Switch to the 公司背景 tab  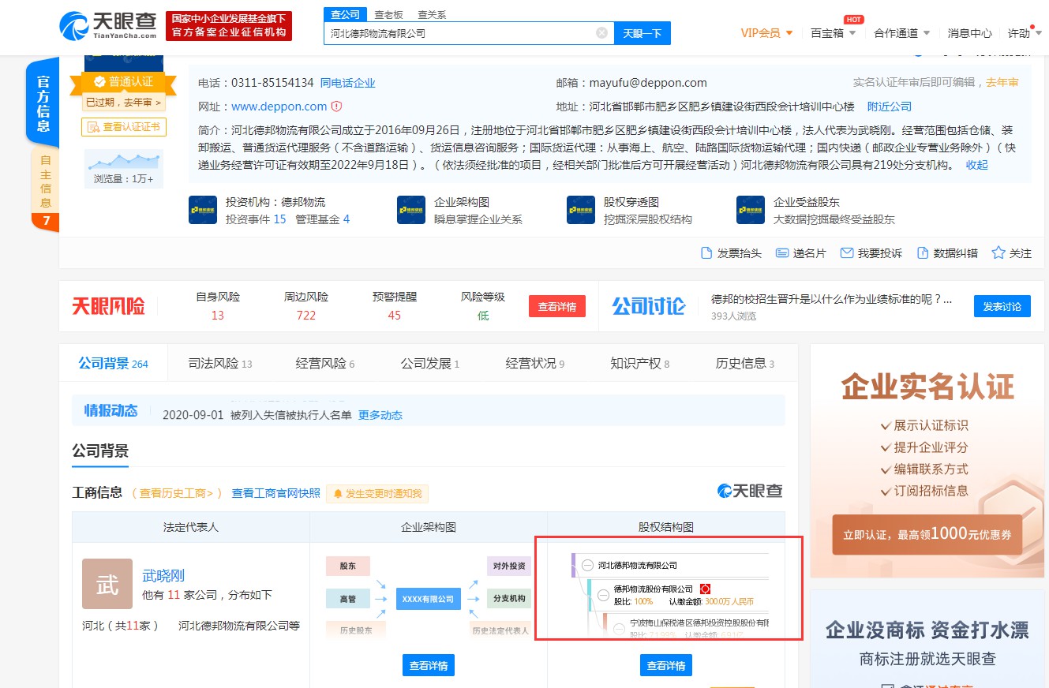[113, 364]
